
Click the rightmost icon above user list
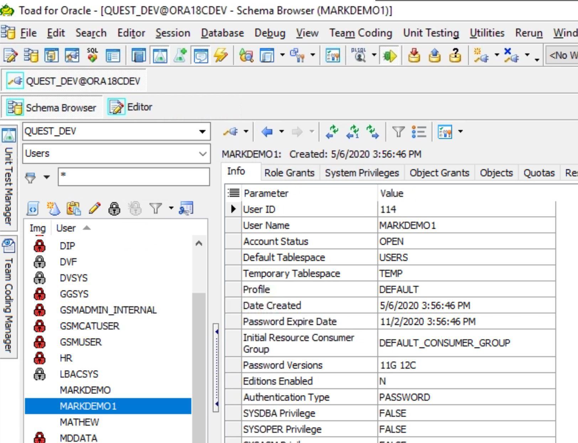[x=186, y=208]
